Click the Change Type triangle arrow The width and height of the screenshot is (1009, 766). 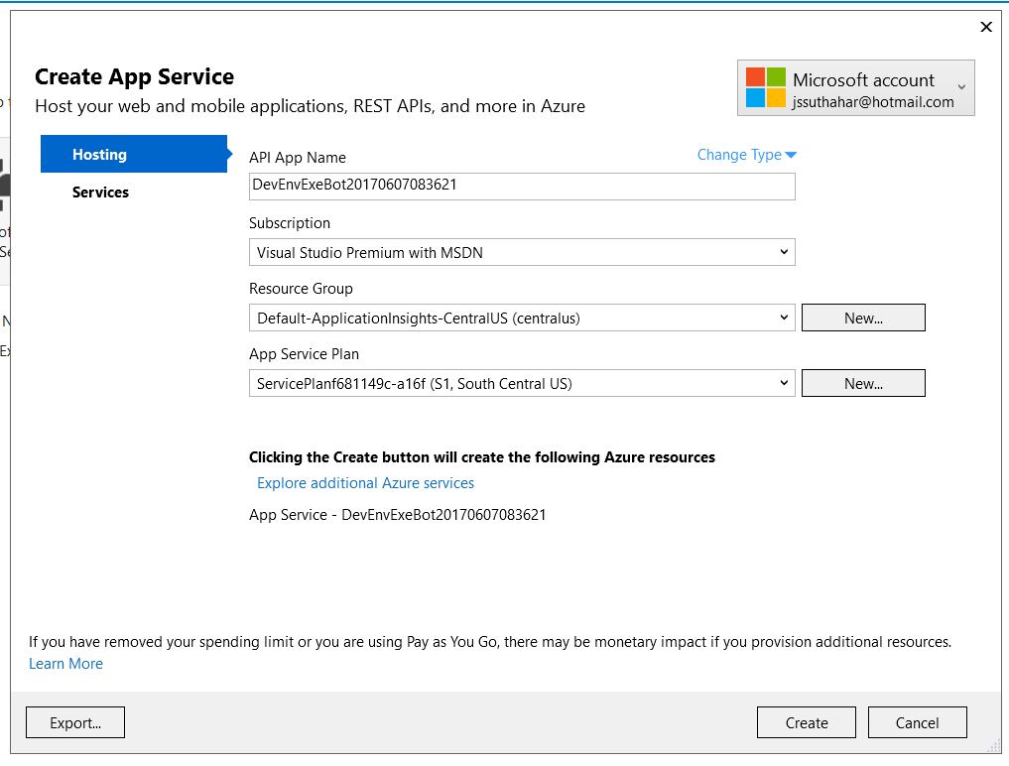coord(791,155)
